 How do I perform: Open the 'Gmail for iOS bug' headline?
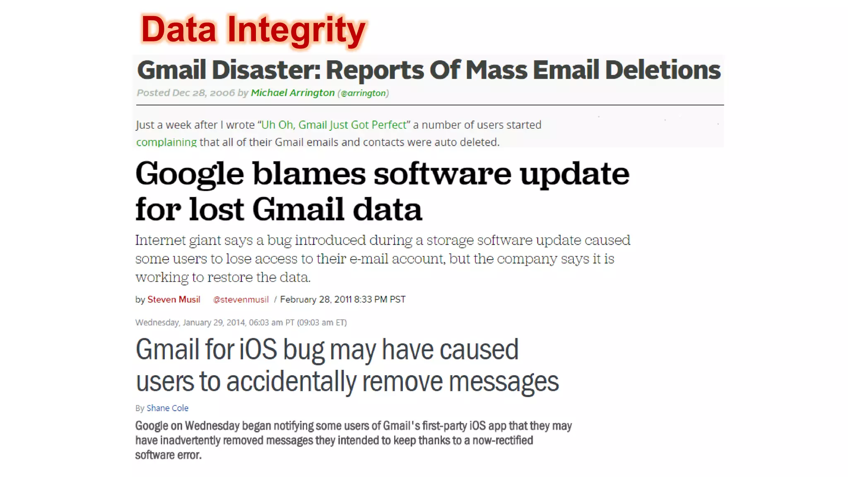pyautogui.click(x=327, y=350)
